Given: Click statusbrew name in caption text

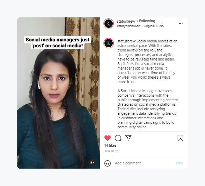Looking at the screenshot, I should 126,41.
